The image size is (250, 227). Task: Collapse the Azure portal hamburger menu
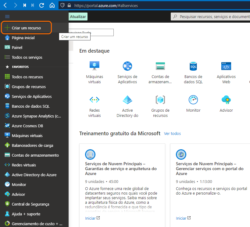click(7, 17)
